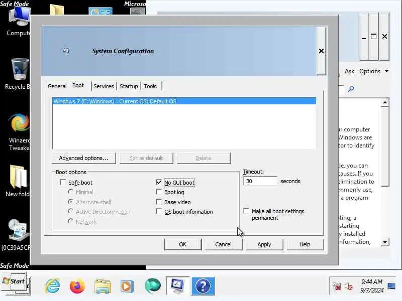Click the Apply button
This screenshot has height=301, width=402.
(264, 244)
